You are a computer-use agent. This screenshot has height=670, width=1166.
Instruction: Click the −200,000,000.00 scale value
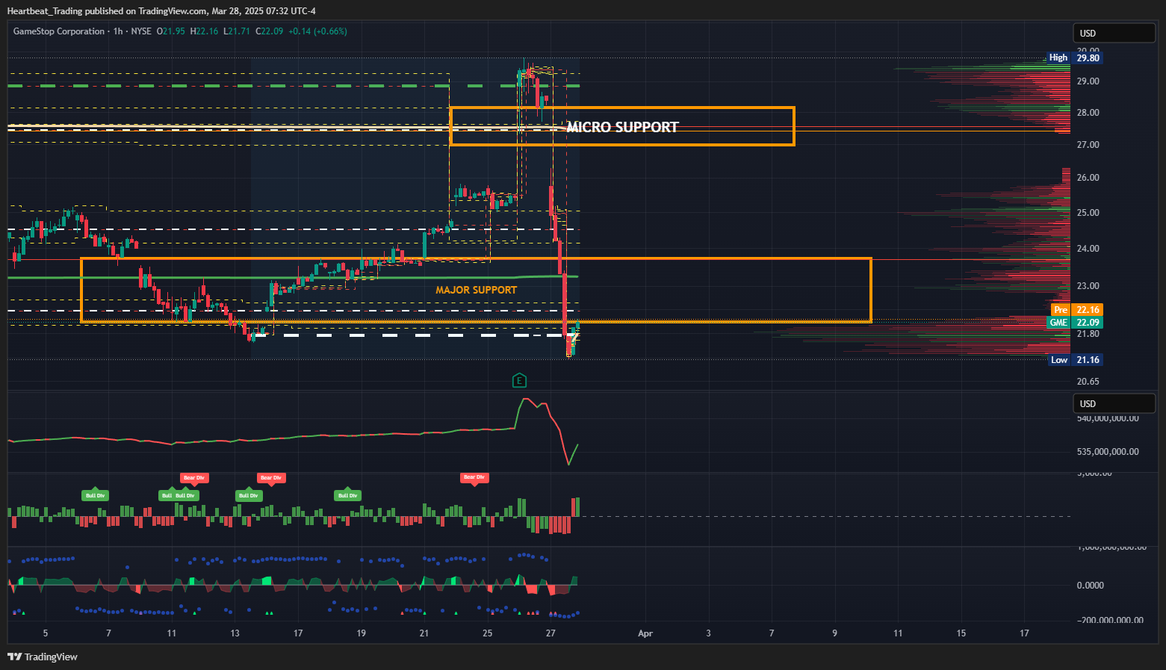pyautogui.click(x=1110, y=620)
